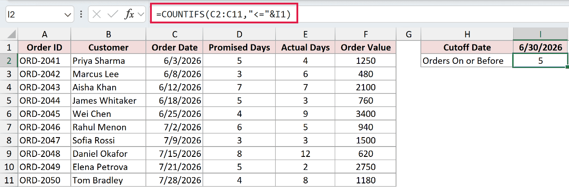Click the Wei Chen cell
The width and height of the screenshot is (569, 187).
[109, 114]
